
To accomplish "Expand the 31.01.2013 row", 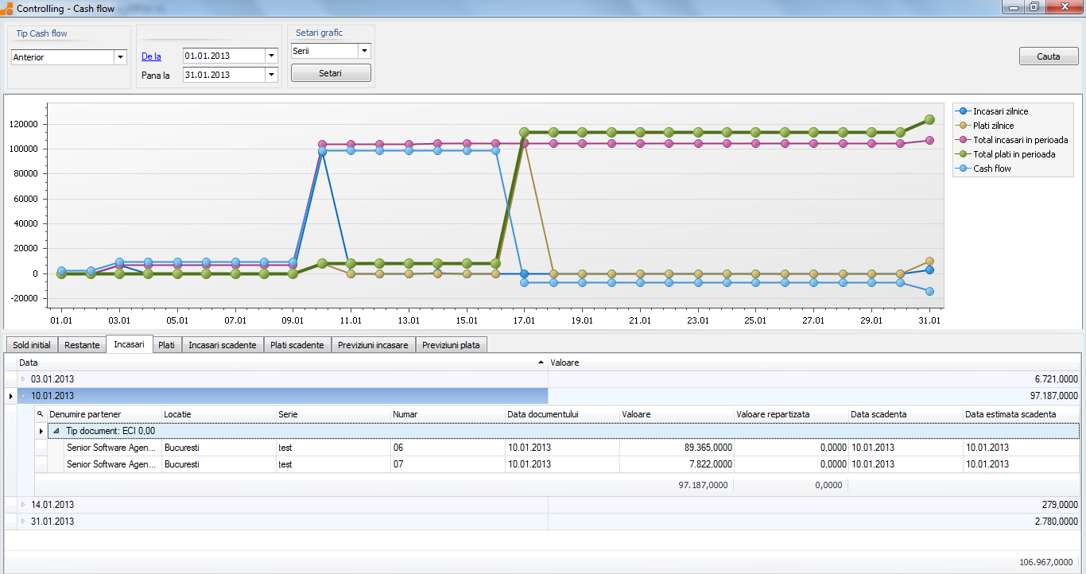I will coord(23,522).
